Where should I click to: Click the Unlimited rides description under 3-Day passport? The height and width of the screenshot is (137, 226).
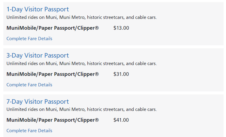click(x=82, y=64)
